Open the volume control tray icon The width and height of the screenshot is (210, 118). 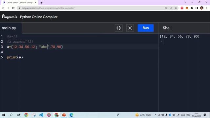click(x=174, y=115)
